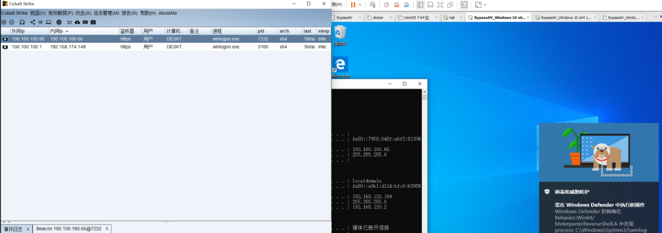Sort by the 内网ip column header
The image size is (662, 233).
[83, 31]
